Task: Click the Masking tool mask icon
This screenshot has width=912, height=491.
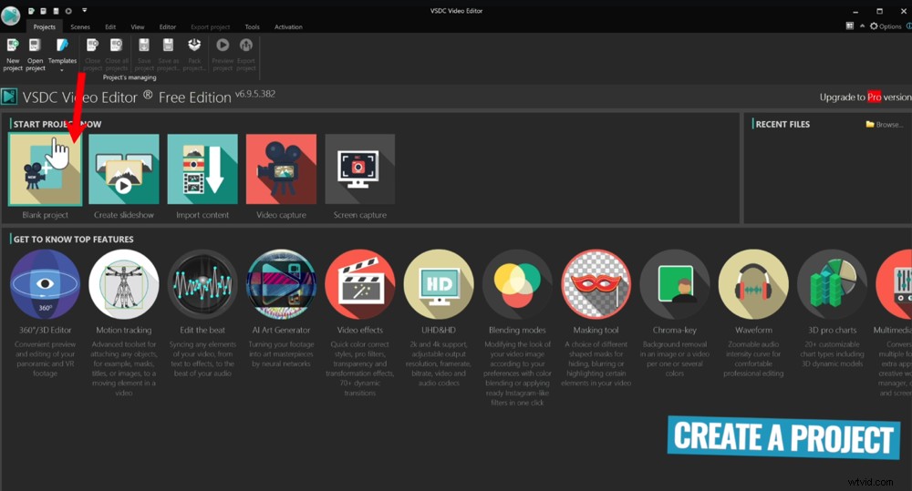Action: (596, 284)
